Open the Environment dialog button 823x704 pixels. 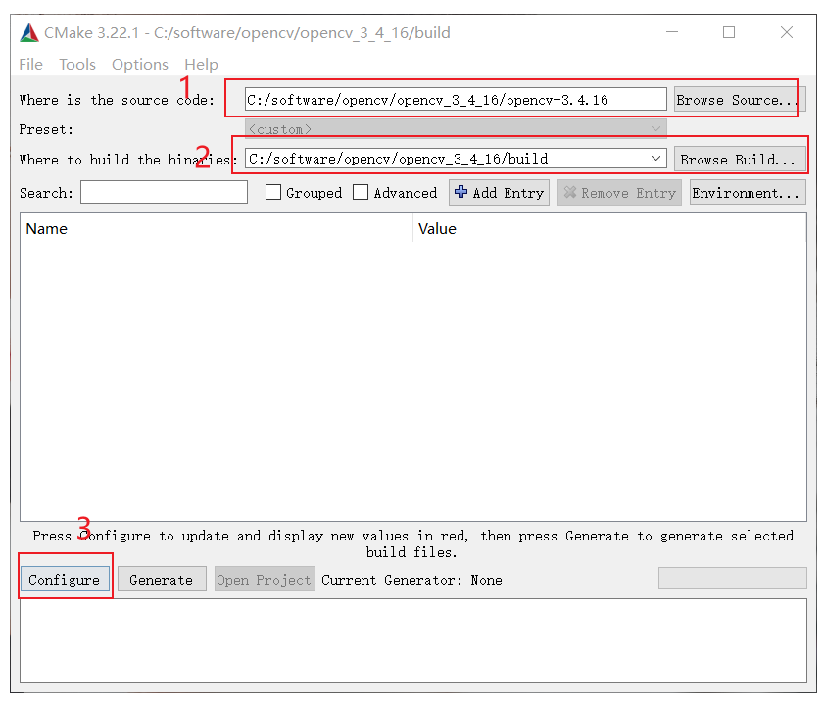[748, 193]
